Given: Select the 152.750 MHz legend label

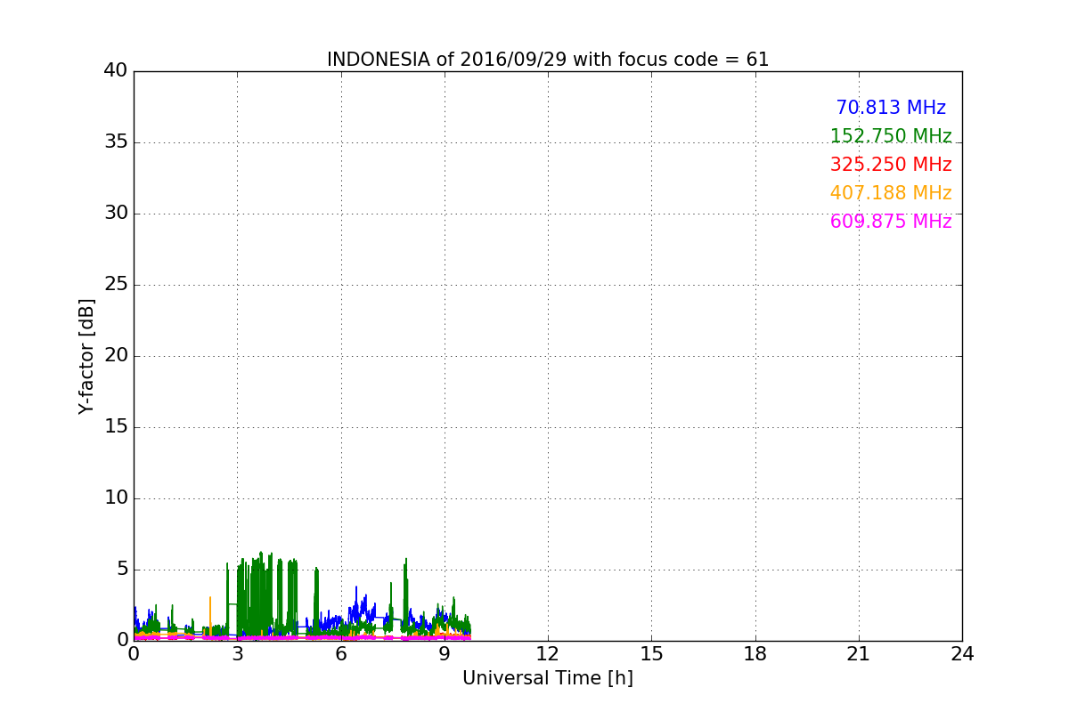Looking at the screenshot, I should (x=891, y=136).
